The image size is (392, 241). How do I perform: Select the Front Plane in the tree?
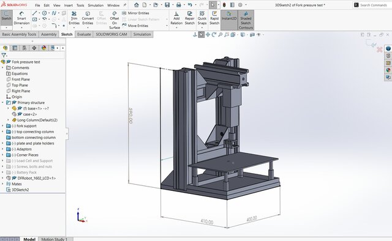21,80
